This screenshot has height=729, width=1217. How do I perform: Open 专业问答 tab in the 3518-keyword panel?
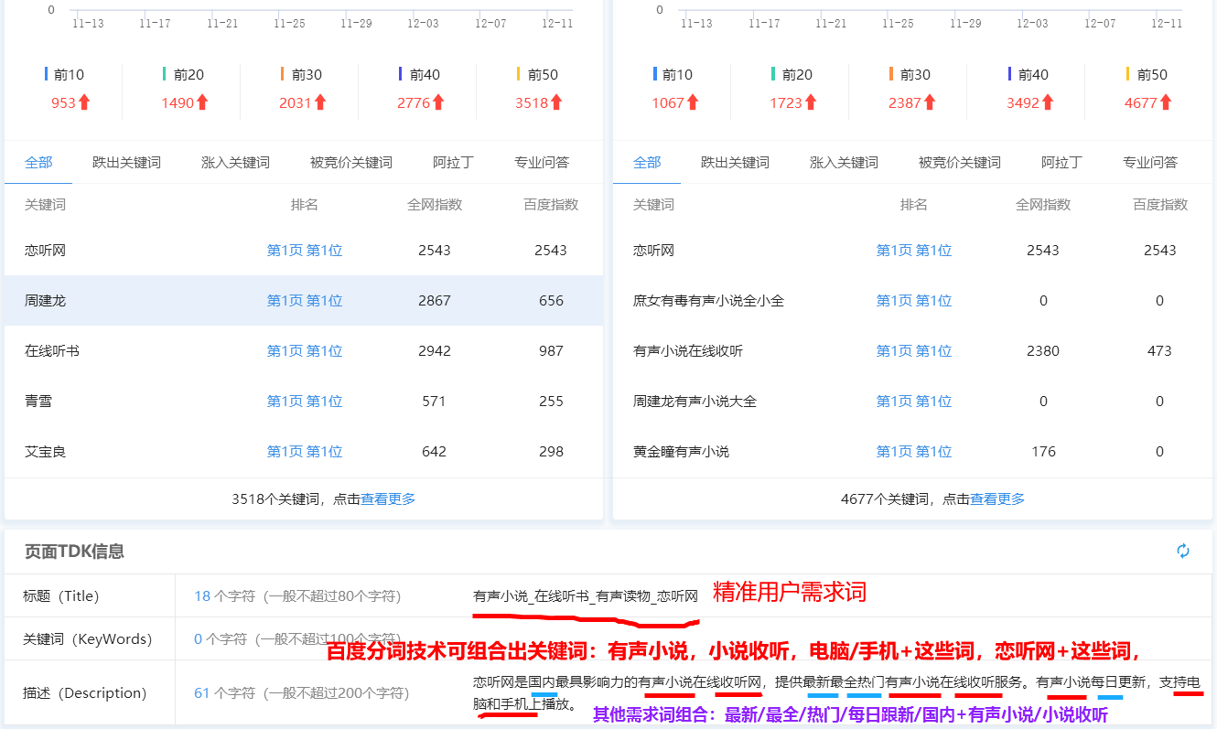[x=542, y=163]
